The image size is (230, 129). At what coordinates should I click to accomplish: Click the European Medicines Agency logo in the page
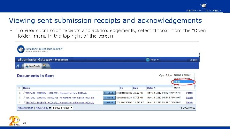pyautogui.click(x=40, y=49)
